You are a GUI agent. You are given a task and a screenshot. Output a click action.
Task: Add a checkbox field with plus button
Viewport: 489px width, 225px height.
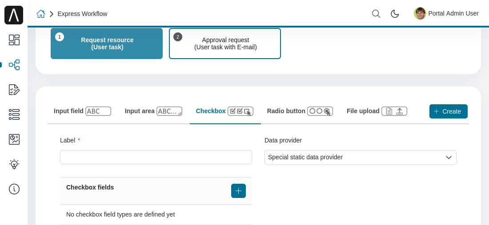[x=239, y=191]
